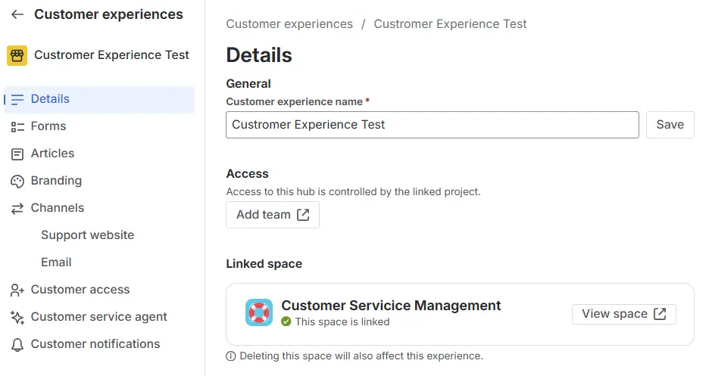Screen dimensions: 709x376
Task: Click the Customer experience name field
Action: coord(432,125)
